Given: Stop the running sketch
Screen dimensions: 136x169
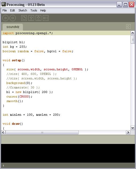Looking at the screenshot, I should 13,18.
